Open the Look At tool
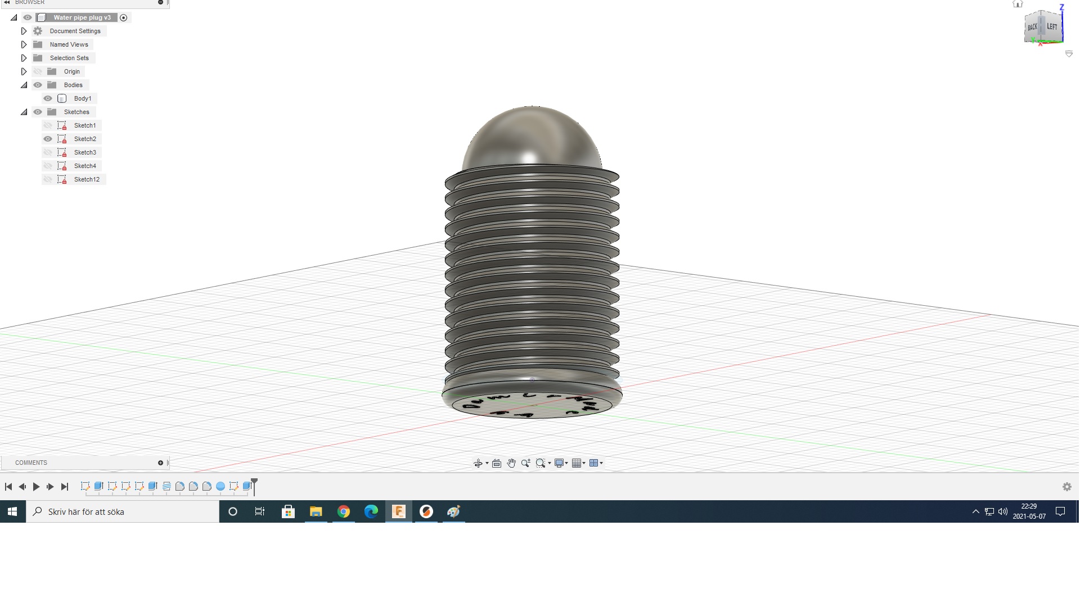1080x607 pixels. click(497, 463)
